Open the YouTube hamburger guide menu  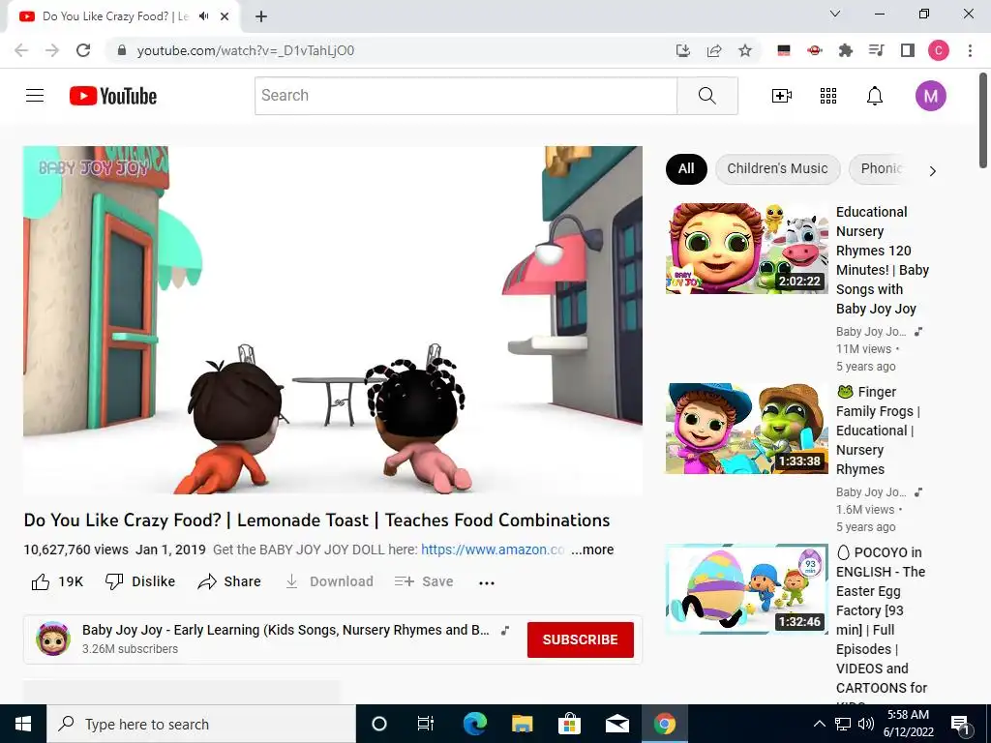[35, 96]
